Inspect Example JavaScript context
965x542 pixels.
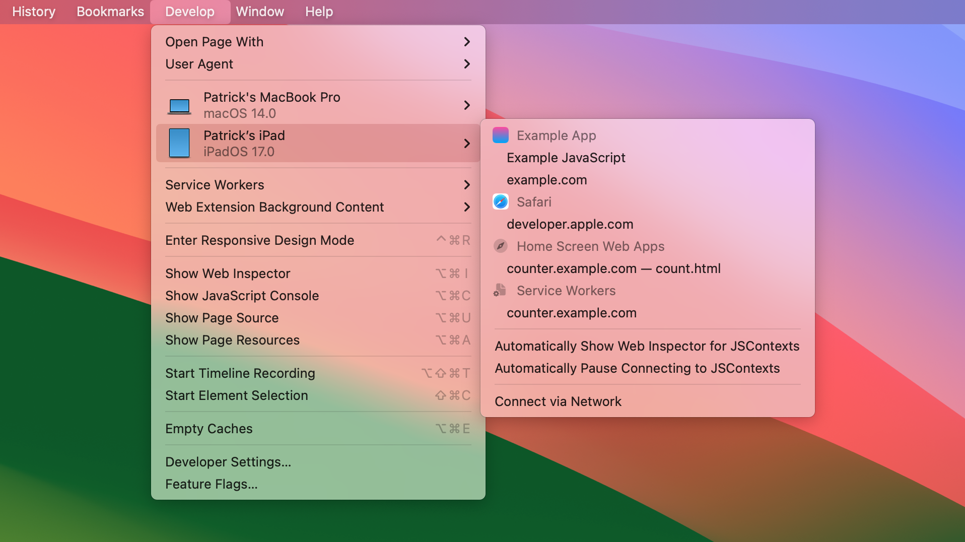[647, 158]
